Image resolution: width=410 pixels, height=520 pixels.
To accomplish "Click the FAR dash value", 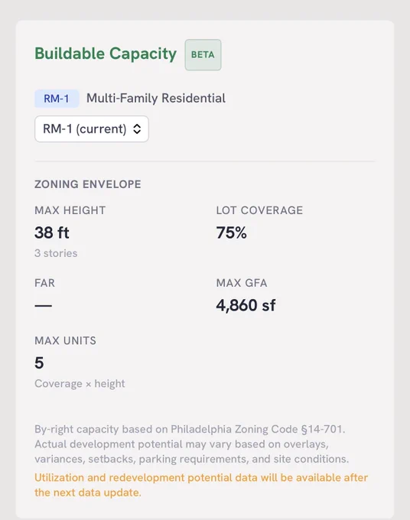I will (43, 305).
